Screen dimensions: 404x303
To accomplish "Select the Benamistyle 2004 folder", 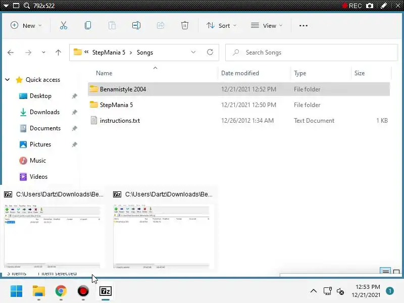I will (238, 89).
